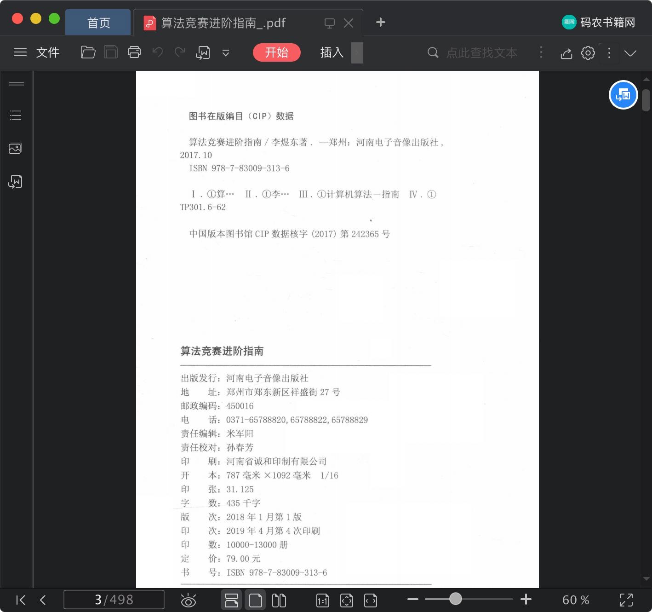Zoom out with minus button
652x612 pixels.
(x=413, y=599)
